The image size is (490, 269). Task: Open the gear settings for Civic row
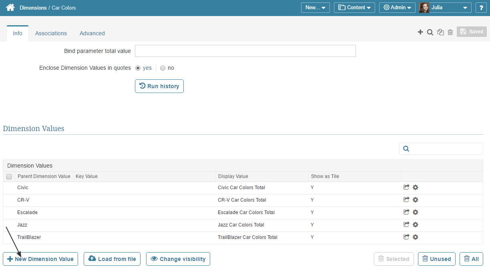coord(416,188)
